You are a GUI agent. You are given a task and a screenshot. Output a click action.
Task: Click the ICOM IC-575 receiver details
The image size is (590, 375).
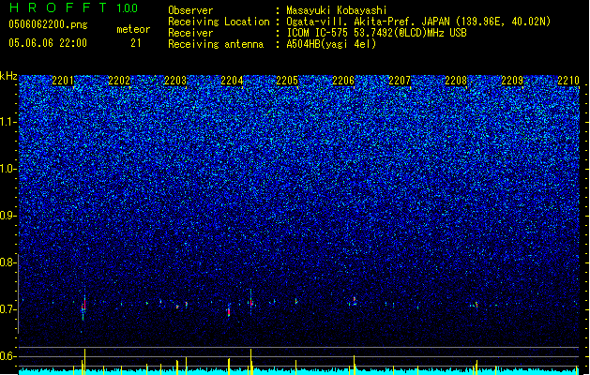pyautogui.click(x=376, y=33)
